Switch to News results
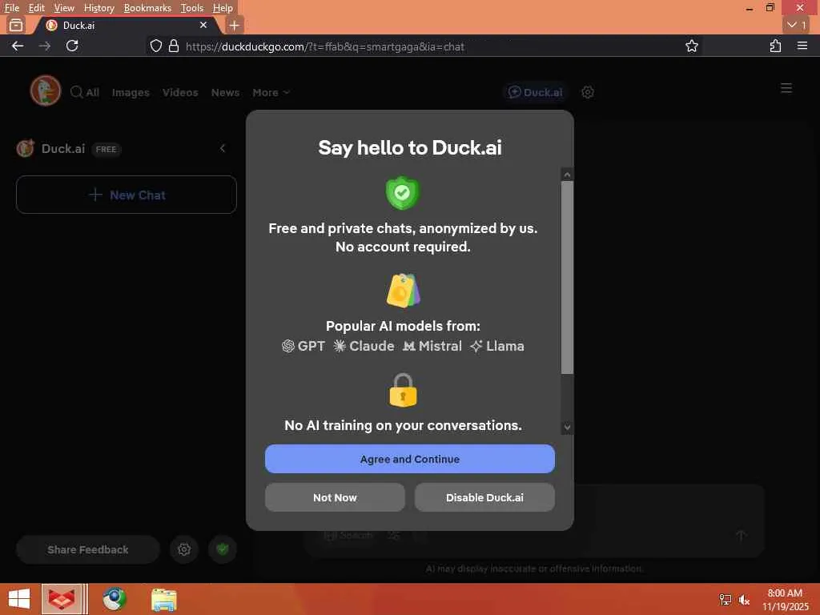This screenshot has height=615, width=820. tap(225, 93)
